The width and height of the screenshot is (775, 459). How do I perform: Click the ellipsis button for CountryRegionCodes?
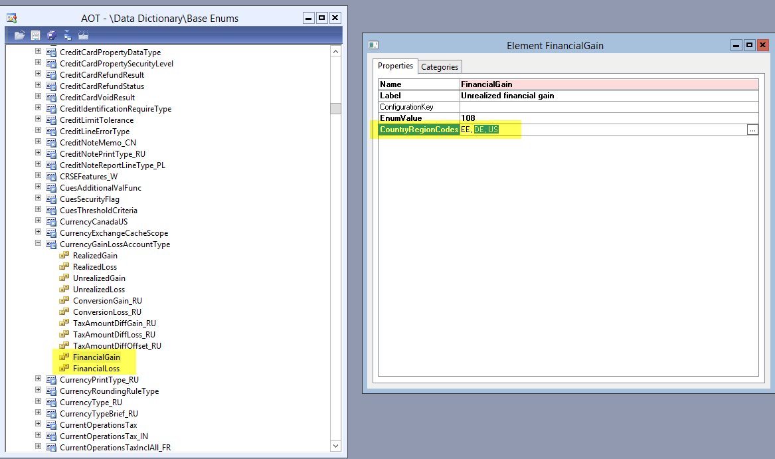tap(752, 130)
